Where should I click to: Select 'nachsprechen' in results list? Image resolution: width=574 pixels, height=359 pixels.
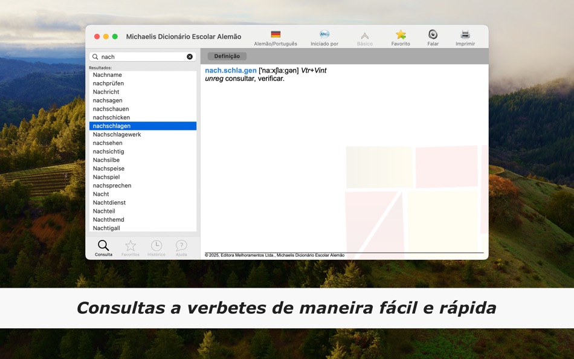[143, 186]
